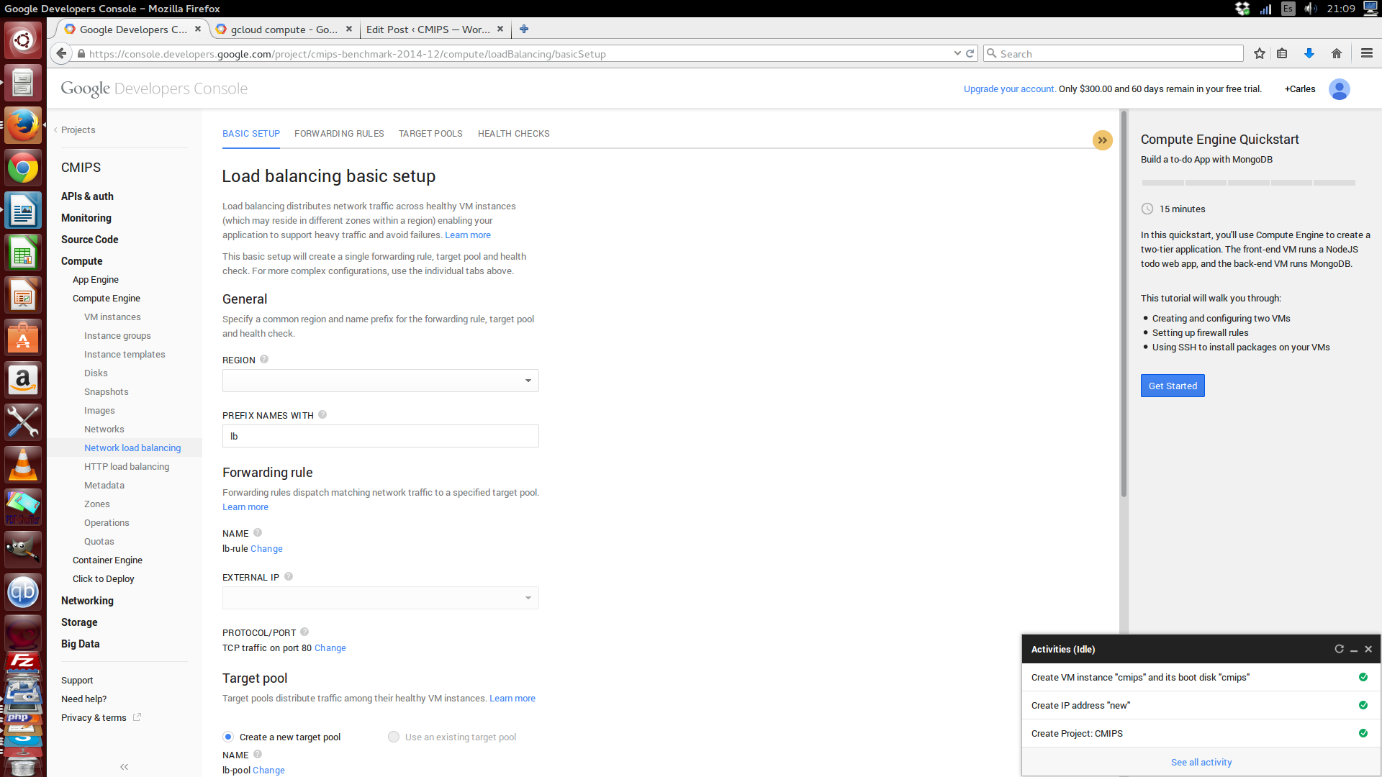This screenshot has height=777, width=1382.
Task: Click Upgrade your account link
Action: (1010, 89)
